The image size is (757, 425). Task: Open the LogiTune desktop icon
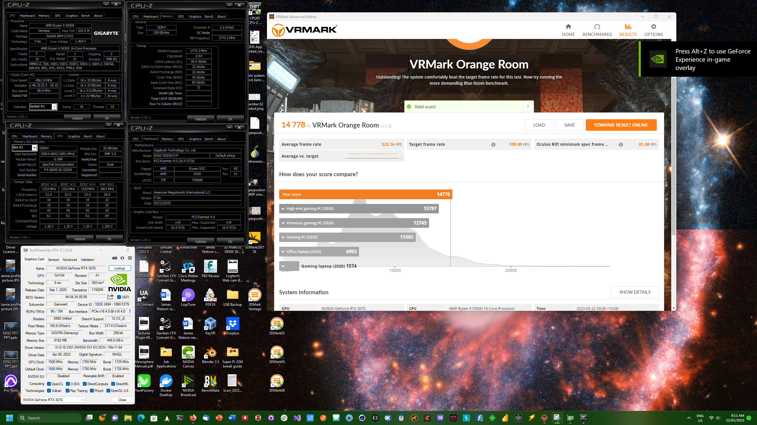(x=188, y=297)
